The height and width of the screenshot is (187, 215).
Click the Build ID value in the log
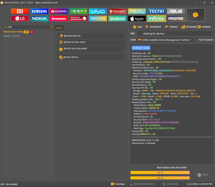161,123
